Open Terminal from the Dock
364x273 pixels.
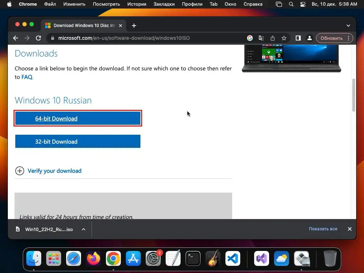pos(193,258)
